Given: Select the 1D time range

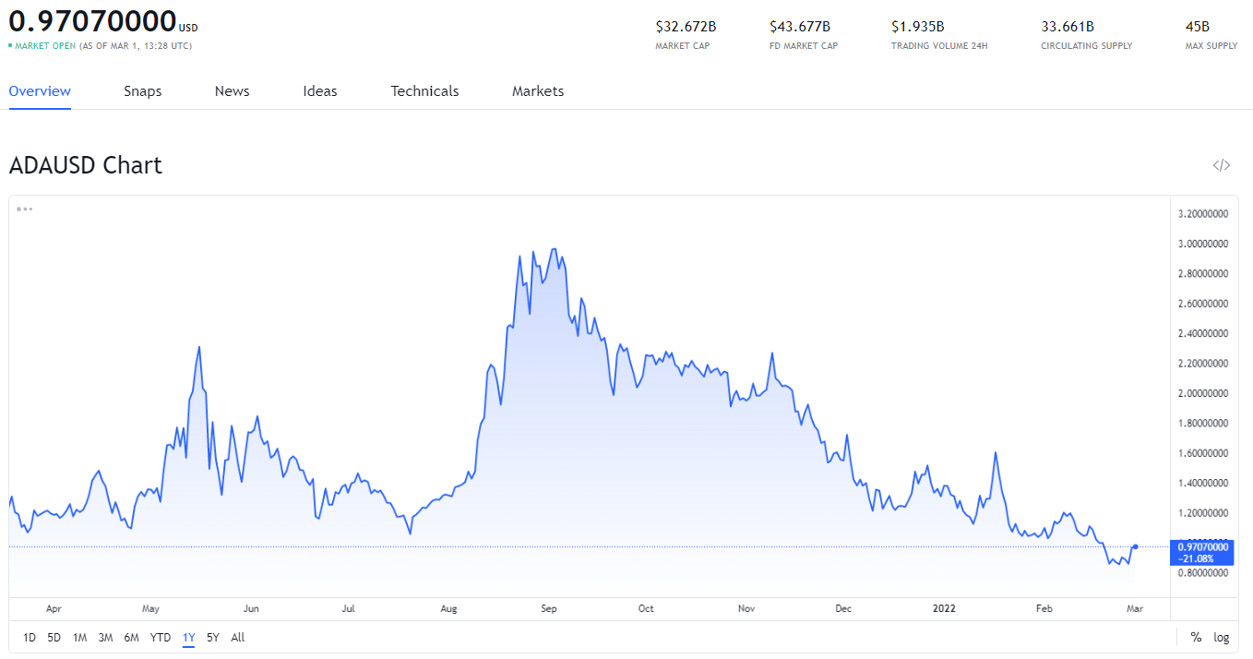Looking at the screenshot, I should 30,637.
